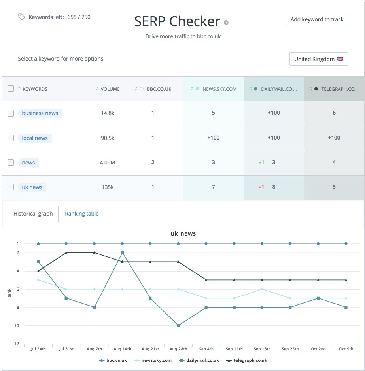Click the telegraph.co.uk data point at Aug 14th
365x371 pixels.
click(123, 261)
